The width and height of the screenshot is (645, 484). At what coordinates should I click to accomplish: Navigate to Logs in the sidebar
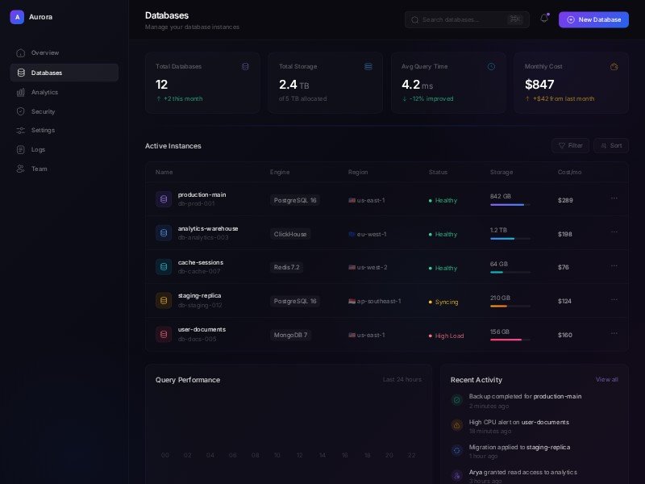pos(38,149)
